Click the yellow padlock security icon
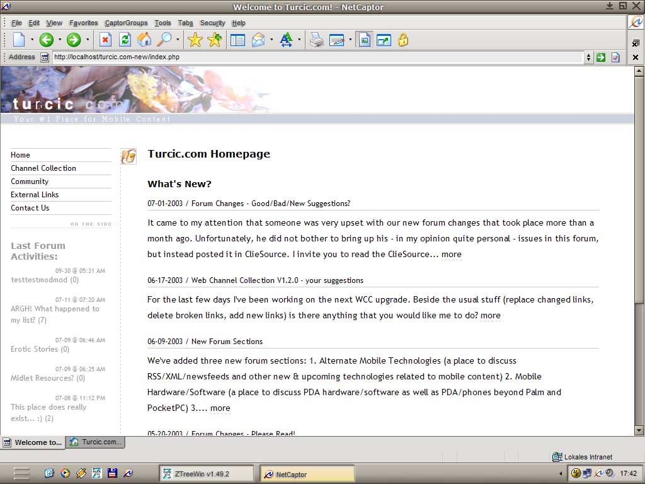Viewport: 645px width, 484px height. [x=404, y=40]
